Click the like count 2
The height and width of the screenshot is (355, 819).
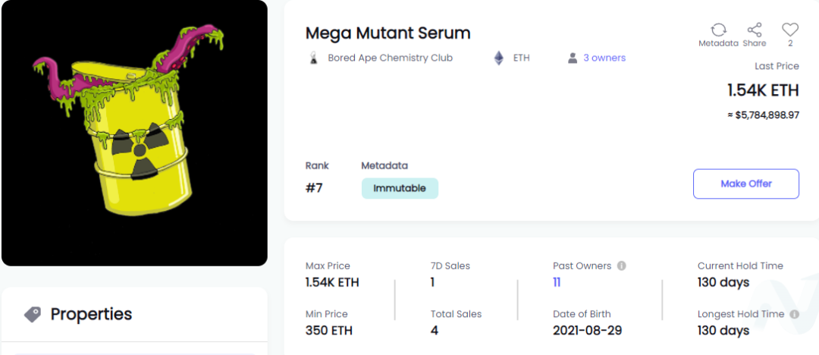790,43
